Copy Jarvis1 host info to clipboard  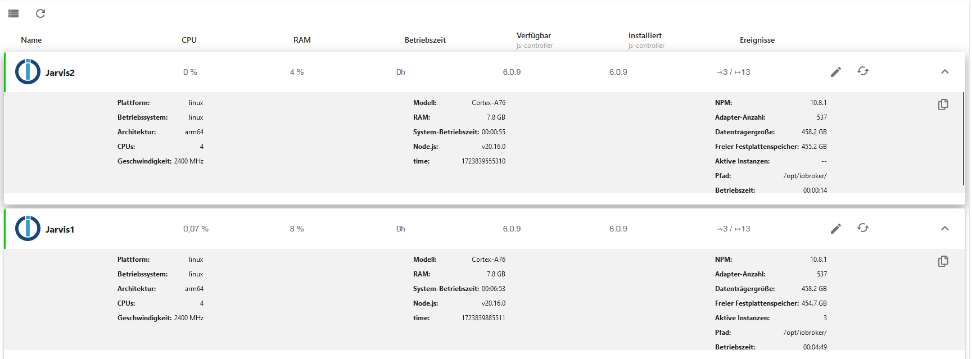[x=943, y=261]
